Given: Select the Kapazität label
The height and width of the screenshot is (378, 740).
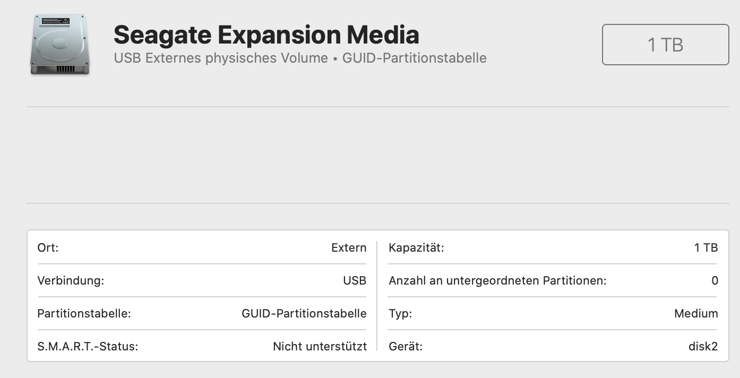Looking at the screenshot, I should pyautogui.click(x=416, y=248).
